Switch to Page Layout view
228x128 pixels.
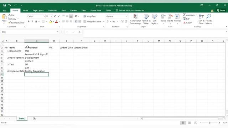(x=190, y=123)
